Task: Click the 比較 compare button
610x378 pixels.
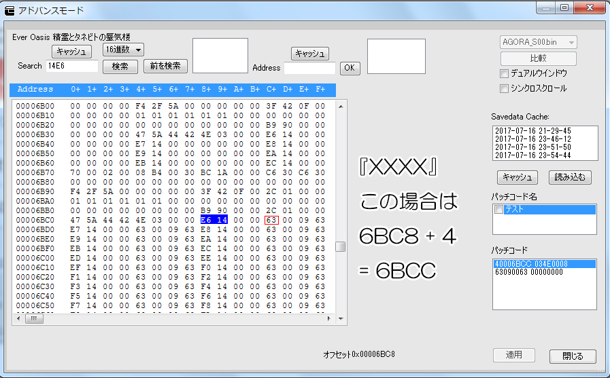Action: (x=538, y=58)
